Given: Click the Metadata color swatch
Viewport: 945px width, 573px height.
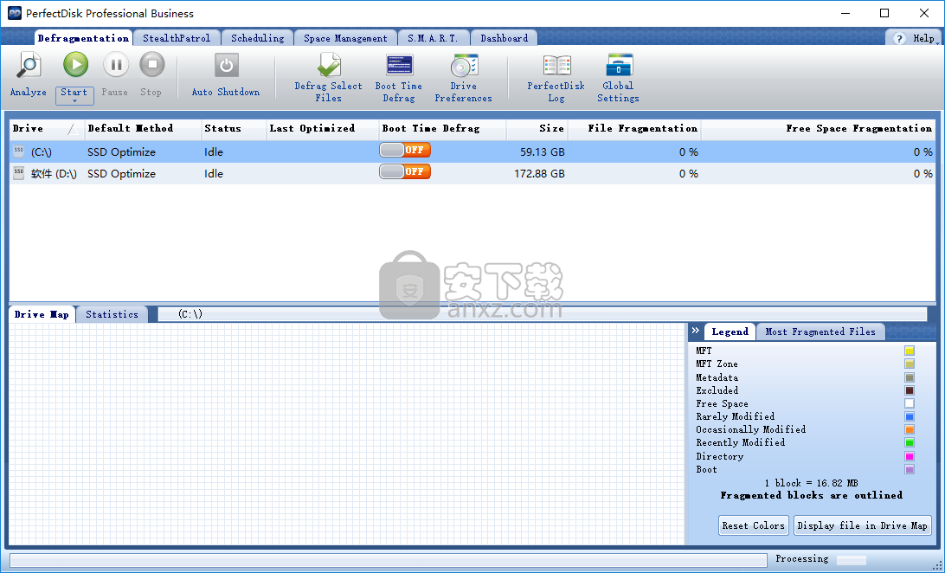Looking at the screenshot, I should click(910, 377).
